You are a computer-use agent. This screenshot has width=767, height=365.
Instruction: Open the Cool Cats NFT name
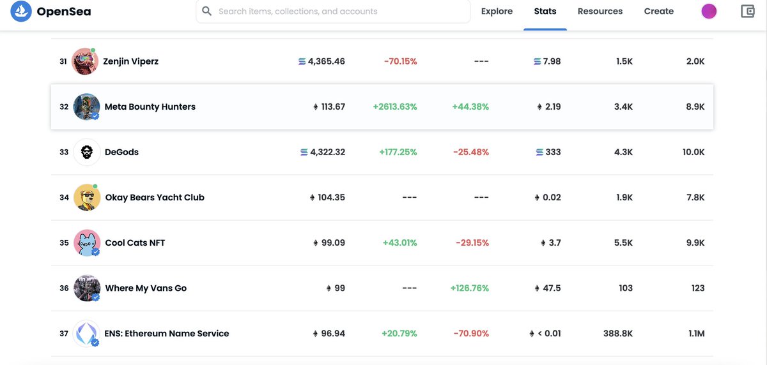coord(135,243)
